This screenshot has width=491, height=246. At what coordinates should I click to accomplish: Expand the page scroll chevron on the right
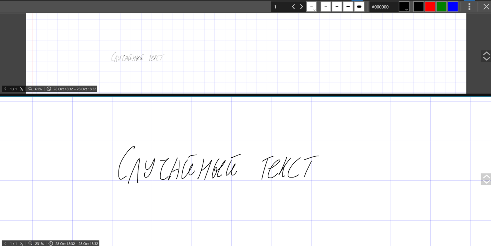tap(486, 179)
